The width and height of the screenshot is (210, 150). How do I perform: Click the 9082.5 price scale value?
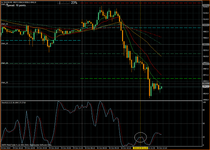click(207, 32)
